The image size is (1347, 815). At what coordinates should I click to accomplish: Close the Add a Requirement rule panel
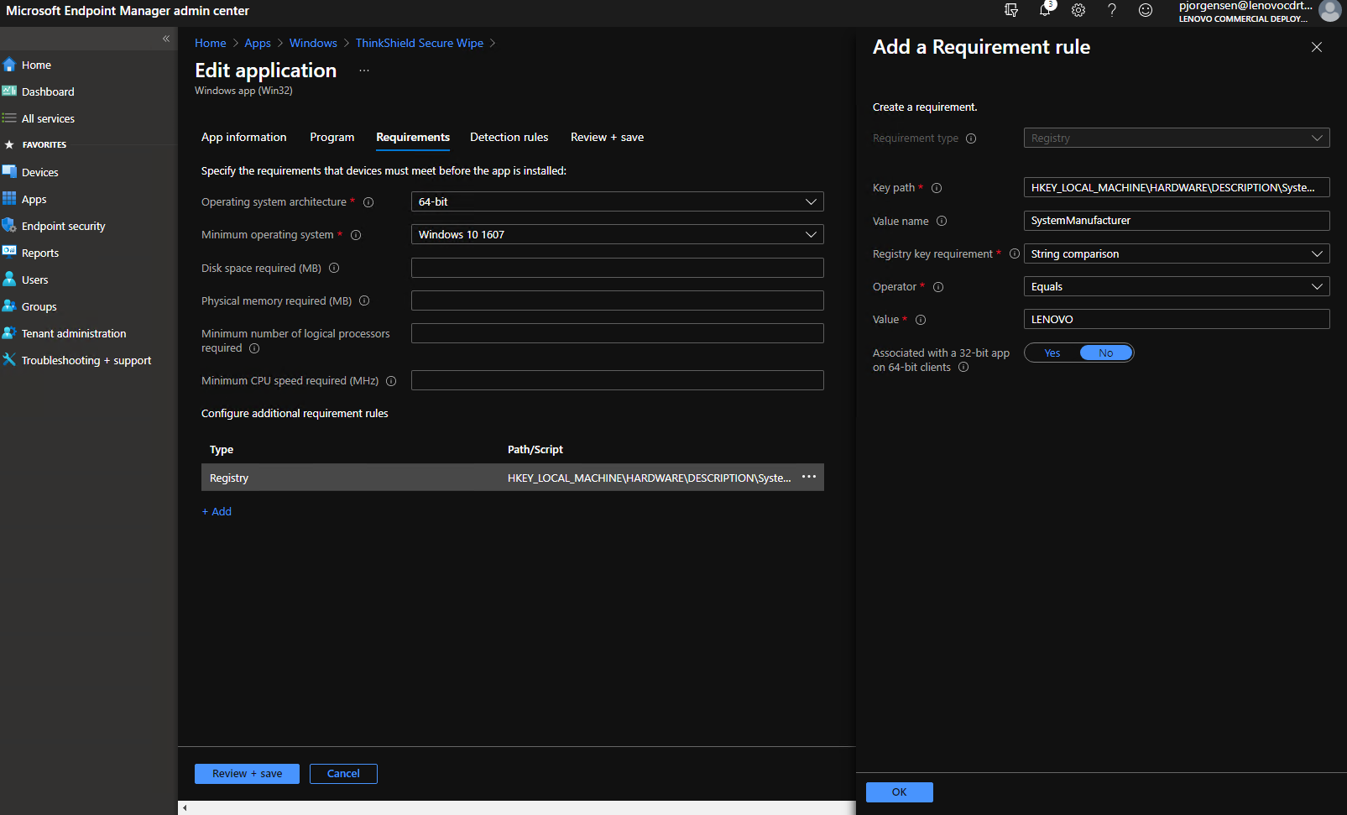[1317, 47]
